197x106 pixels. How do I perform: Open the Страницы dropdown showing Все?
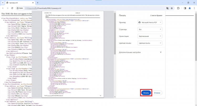[x=150, y=29]
